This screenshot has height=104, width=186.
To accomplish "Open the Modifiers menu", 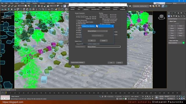I will (x=35, y=3).
